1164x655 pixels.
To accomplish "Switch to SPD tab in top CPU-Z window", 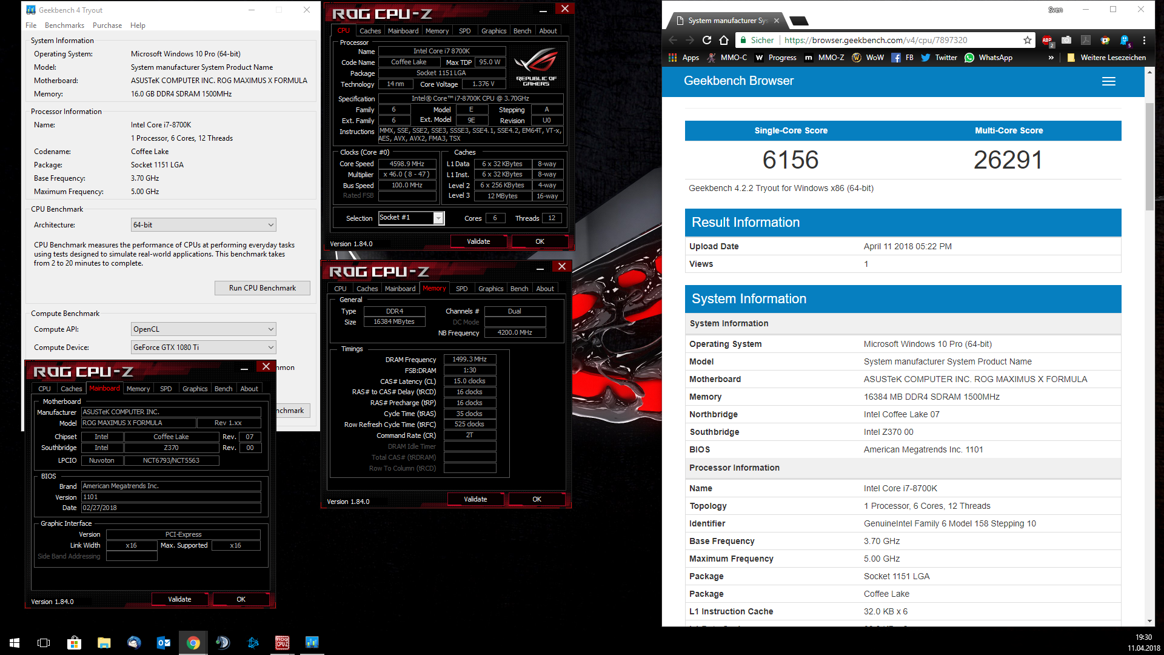I will pyautogui.click(x=465, y=31).
